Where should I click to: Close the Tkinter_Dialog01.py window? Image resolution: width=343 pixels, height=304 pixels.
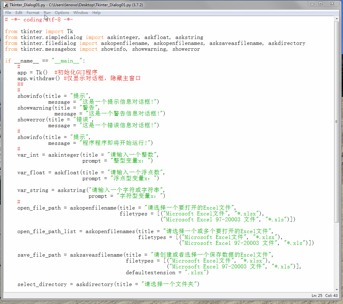coord(332,4)
